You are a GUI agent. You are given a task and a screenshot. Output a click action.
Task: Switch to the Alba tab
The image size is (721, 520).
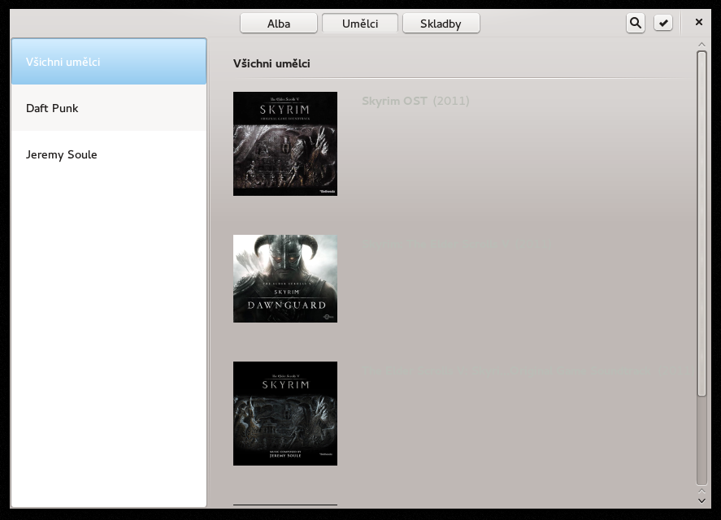[279, 24]
